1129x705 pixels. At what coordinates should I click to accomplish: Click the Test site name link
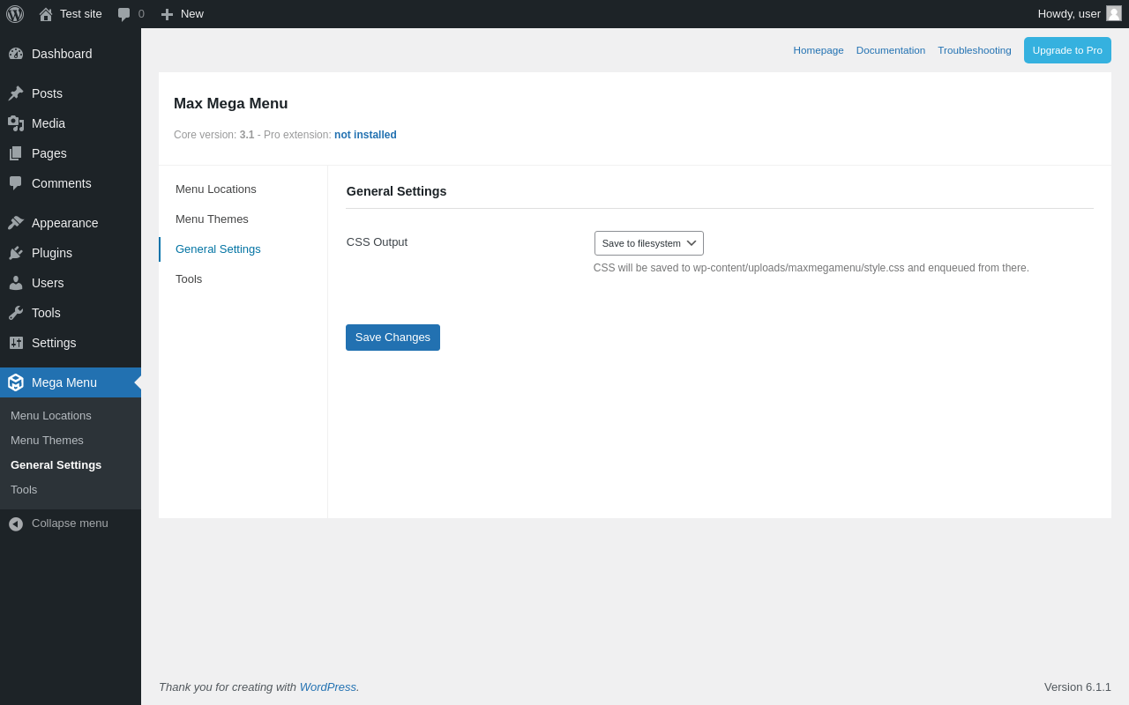pyautogui.click(x=81, y=14)
